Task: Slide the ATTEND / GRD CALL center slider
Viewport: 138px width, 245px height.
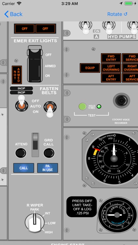Action: (35, 145)
